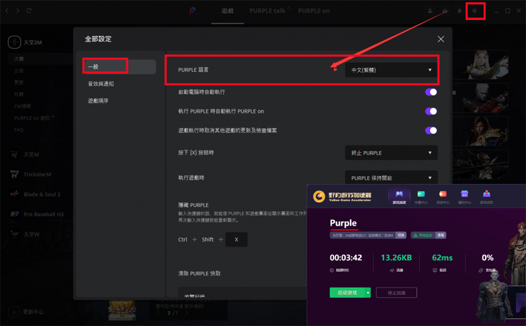526x326 pixels.
Task: Open 大廳 in the 天堂2M sidebar menu
Action: (x=19, y=59)
